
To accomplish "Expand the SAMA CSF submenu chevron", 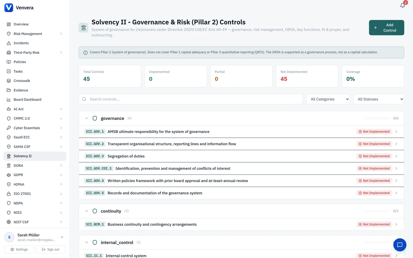I will click(x=61, y=147).
